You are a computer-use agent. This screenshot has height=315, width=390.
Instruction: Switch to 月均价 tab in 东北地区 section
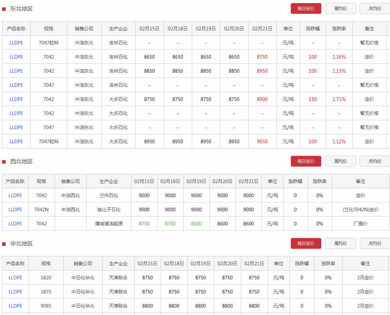pyautogui.click(x=375, y=8)
